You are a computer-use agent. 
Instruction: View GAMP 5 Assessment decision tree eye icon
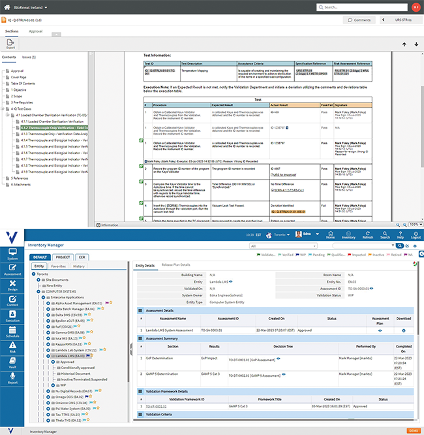coord(284,374)
